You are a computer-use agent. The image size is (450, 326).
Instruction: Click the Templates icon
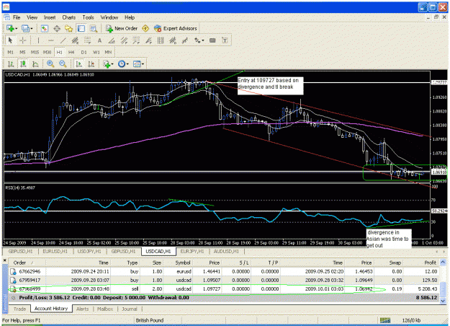click(137, 63)
